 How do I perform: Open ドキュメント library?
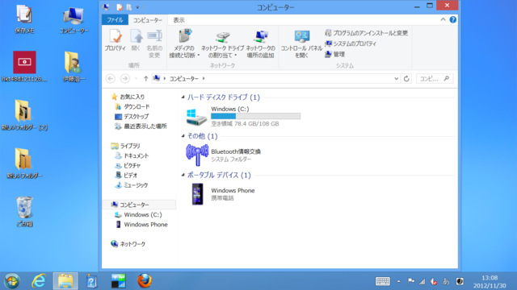(132, 155)
